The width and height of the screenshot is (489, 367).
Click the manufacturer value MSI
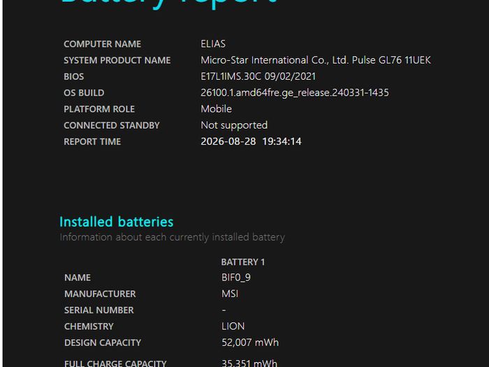pos(230,294)
